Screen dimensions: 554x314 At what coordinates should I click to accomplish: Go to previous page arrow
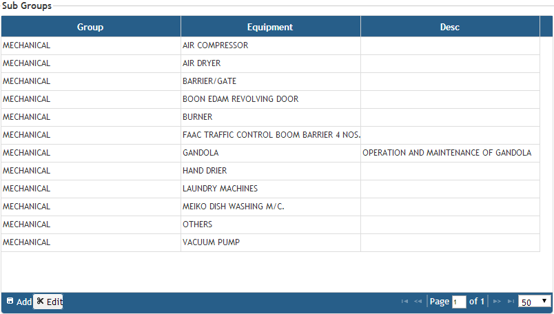point(418,302)
